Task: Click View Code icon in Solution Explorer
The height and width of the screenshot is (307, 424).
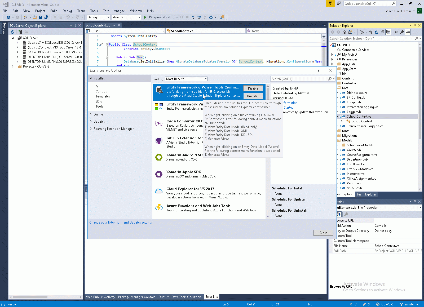Action: coord(396,32)
